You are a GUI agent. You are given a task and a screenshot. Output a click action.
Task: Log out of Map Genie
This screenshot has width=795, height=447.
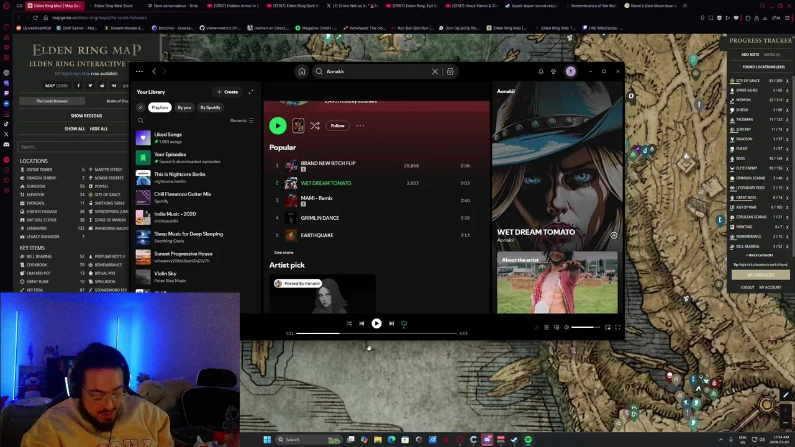747,287
